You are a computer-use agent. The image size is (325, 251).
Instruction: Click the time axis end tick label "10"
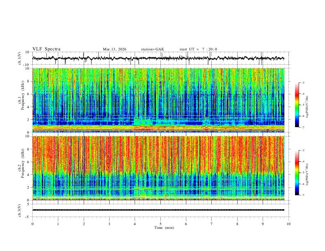[x=288, y=224]
